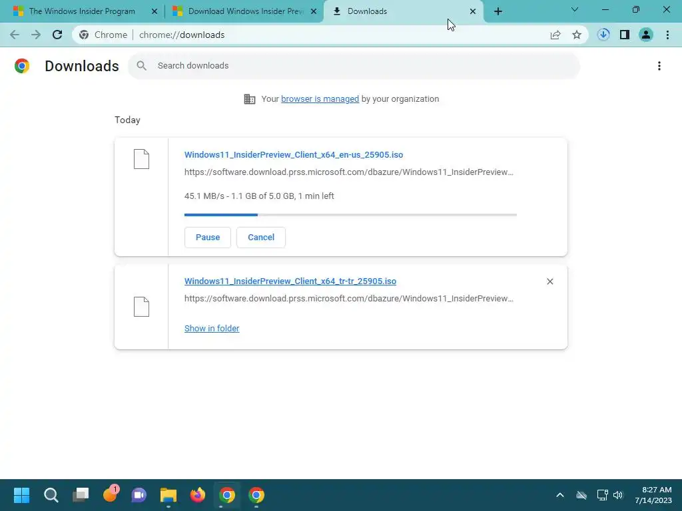Open the share this page icon
This screenshot has width=682, height=511.
(x=555, y=35)
